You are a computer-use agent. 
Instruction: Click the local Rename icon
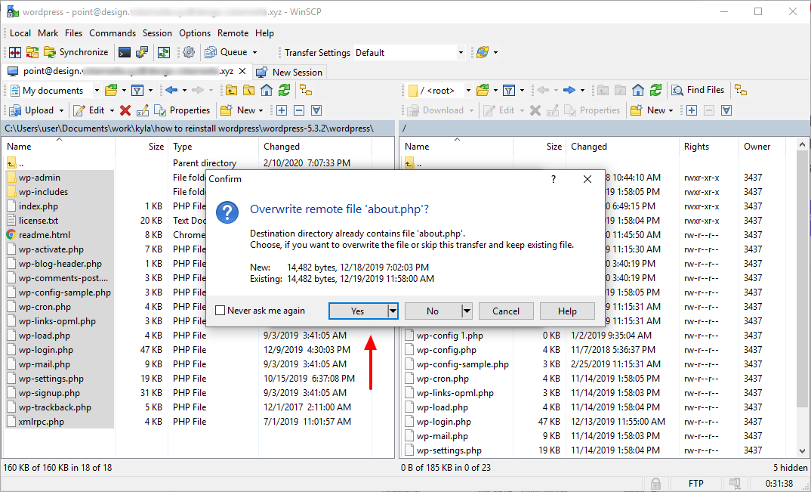(143, 110)
